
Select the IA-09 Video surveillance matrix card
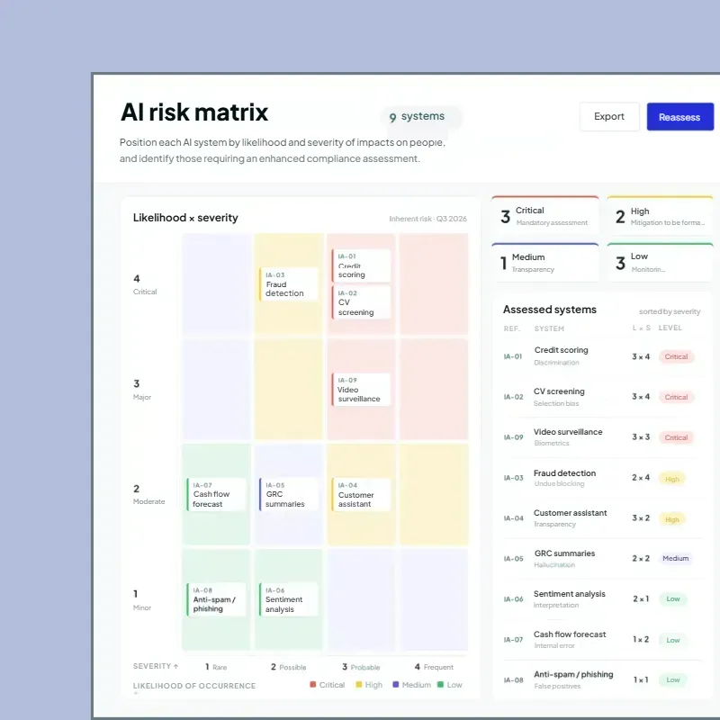pos(361,390)
